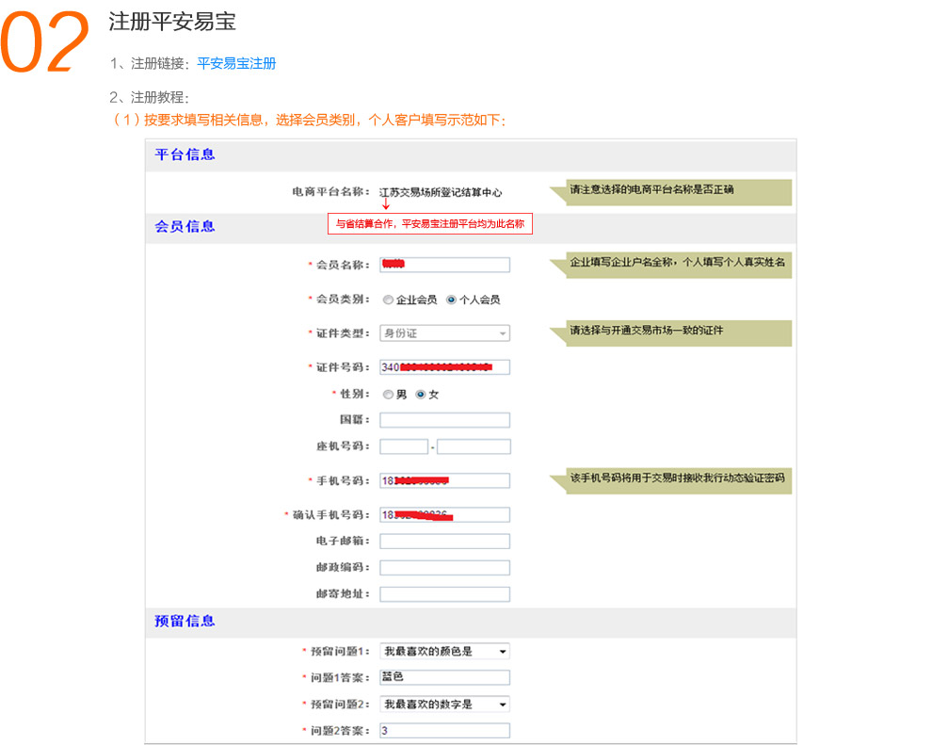The image size is (948, 745).
Task: Click the 问题2答案 field containing 3
Action: pos(444,731)
